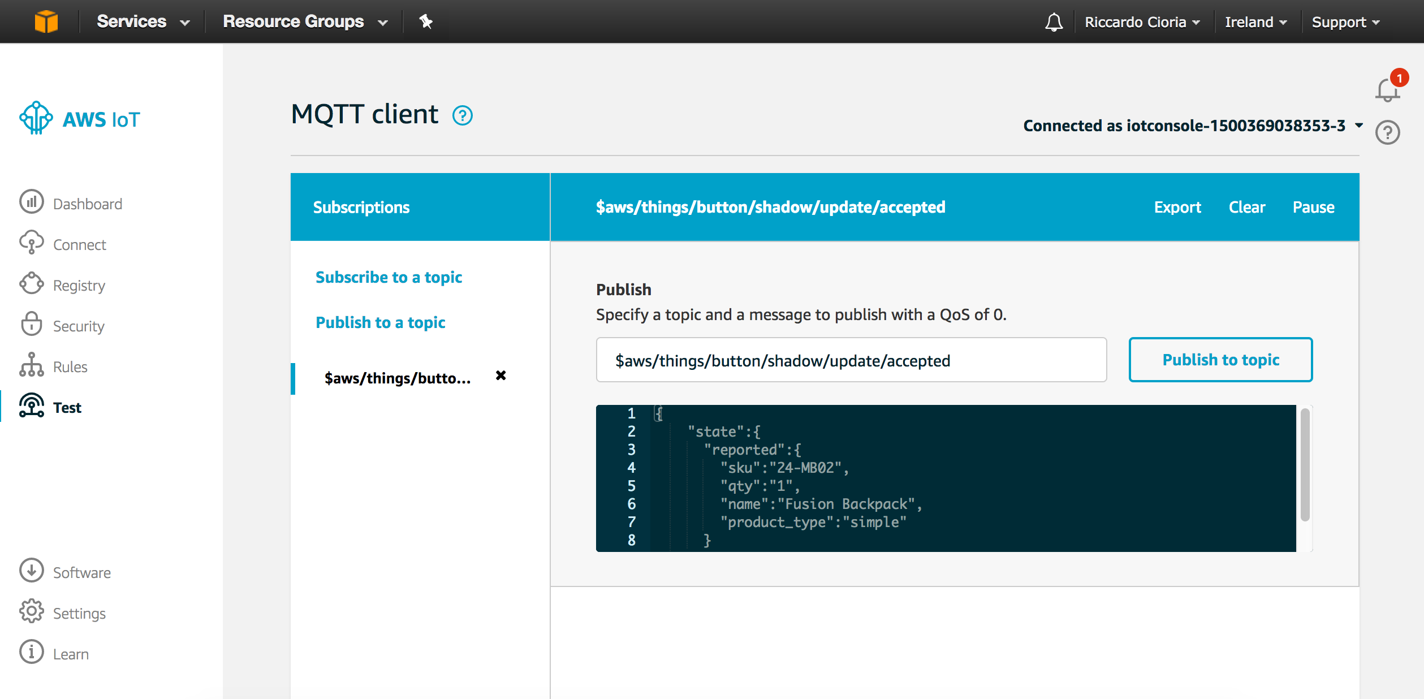Screen dimensions: 1424x699
Task: Open the Support dropdown
Action: pos(1346,22)
